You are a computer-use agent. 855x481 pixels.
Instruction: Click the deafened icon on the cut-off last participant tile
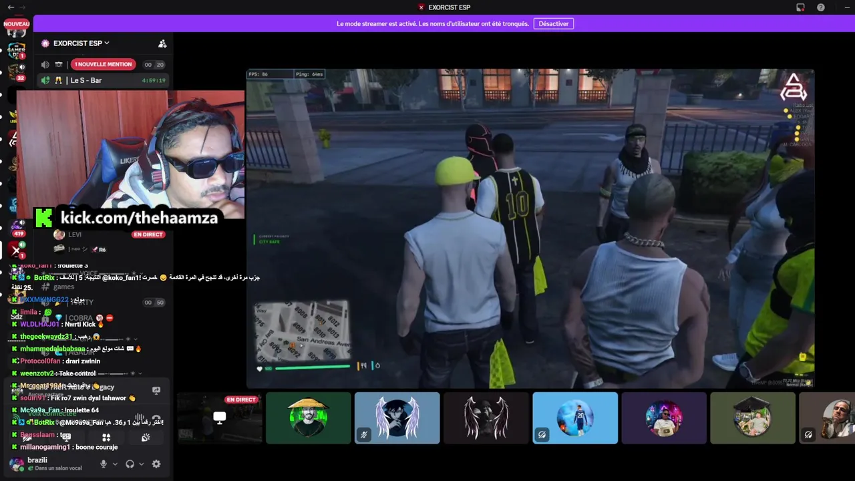point(808,434)
